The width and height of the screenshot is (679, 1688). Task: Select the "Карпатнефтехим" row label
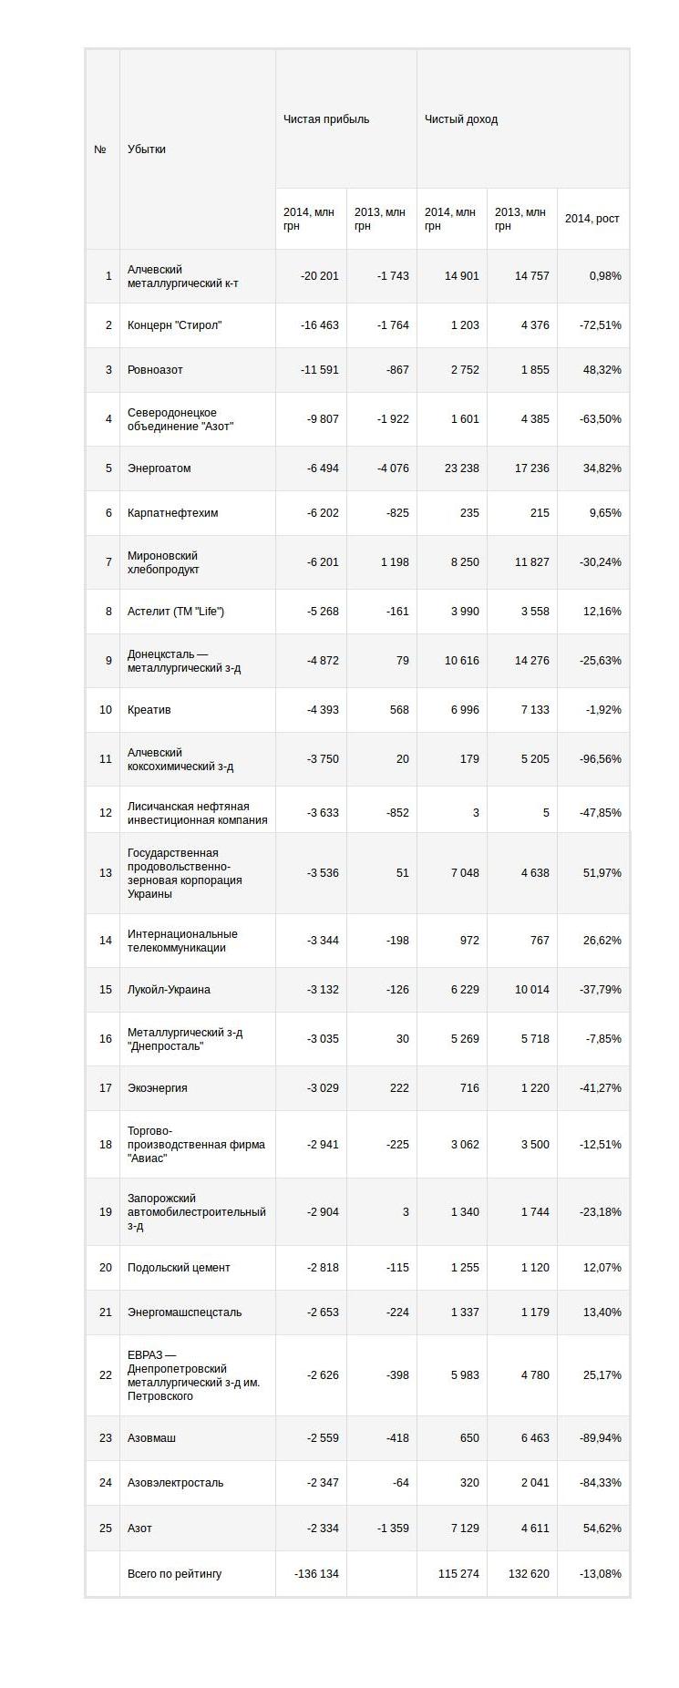pyautogui.click(x=173, y=513)
